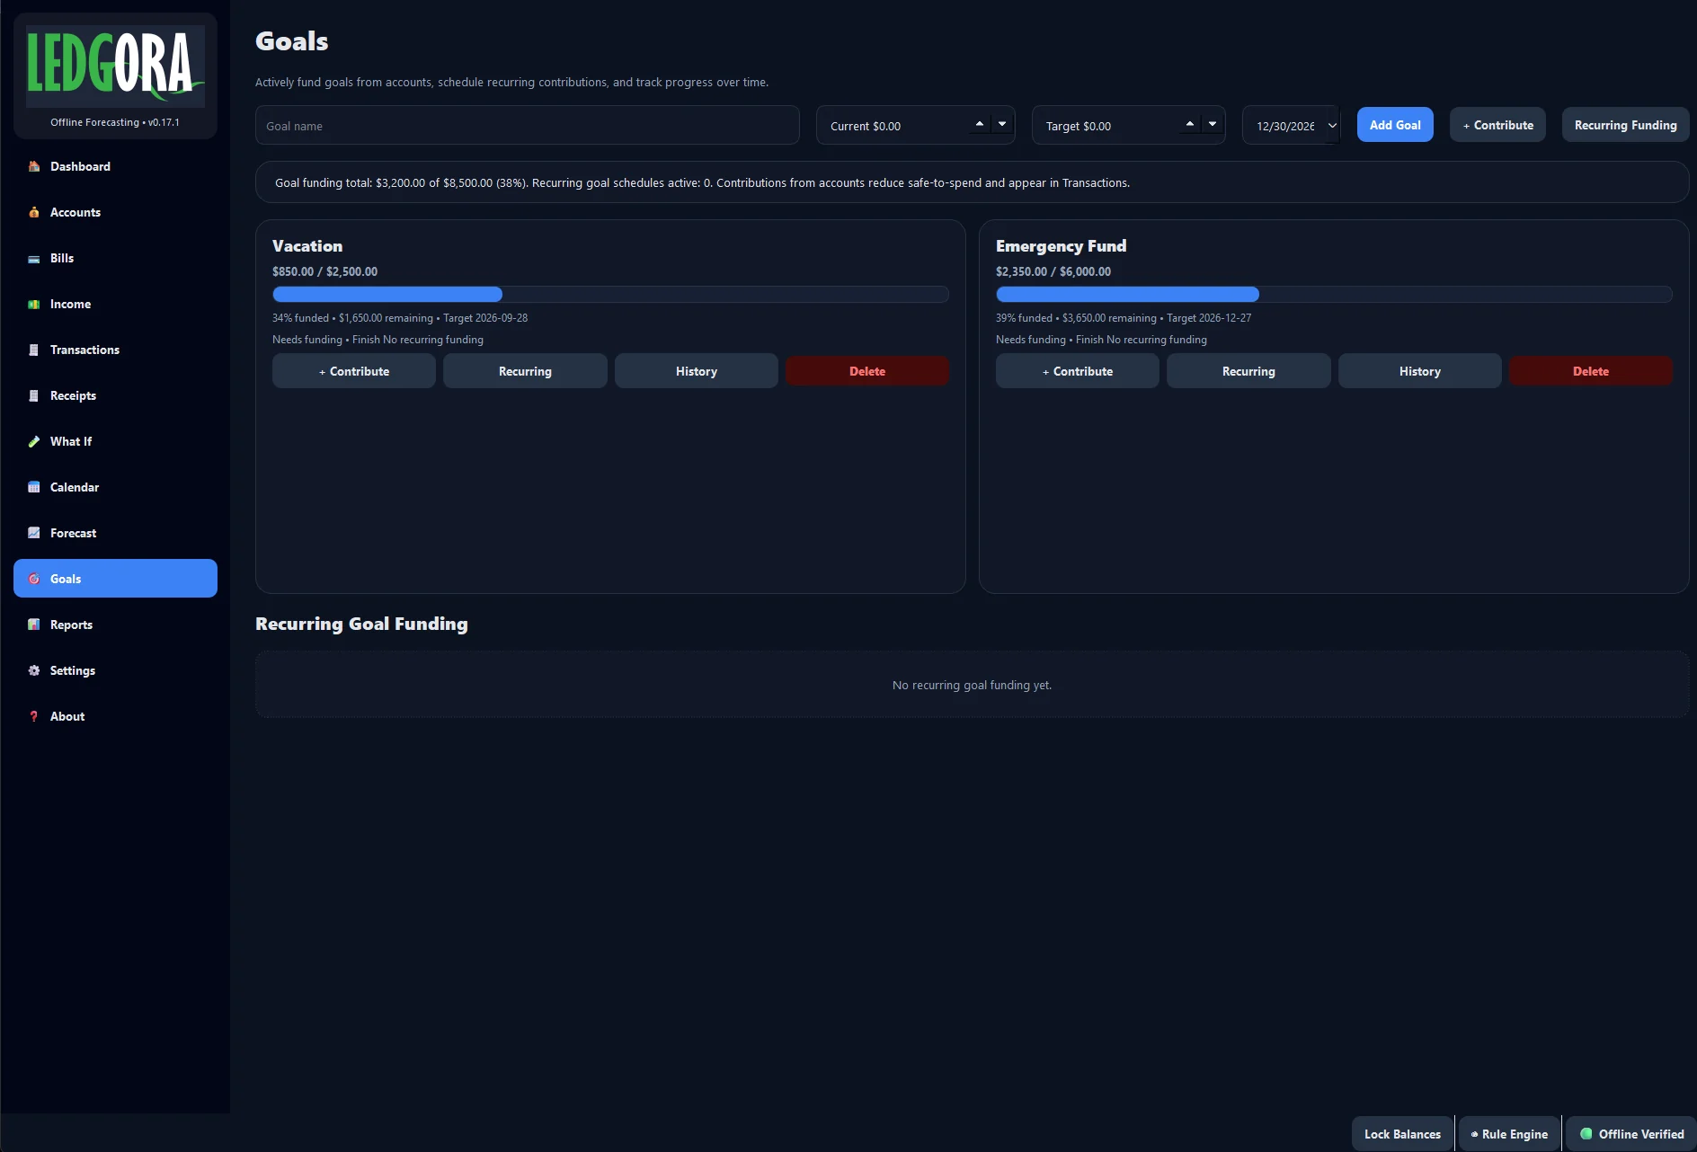This screenshot has width=1697, height=1152.
Task: Open the Rule Engine
Action: 1509,1134
